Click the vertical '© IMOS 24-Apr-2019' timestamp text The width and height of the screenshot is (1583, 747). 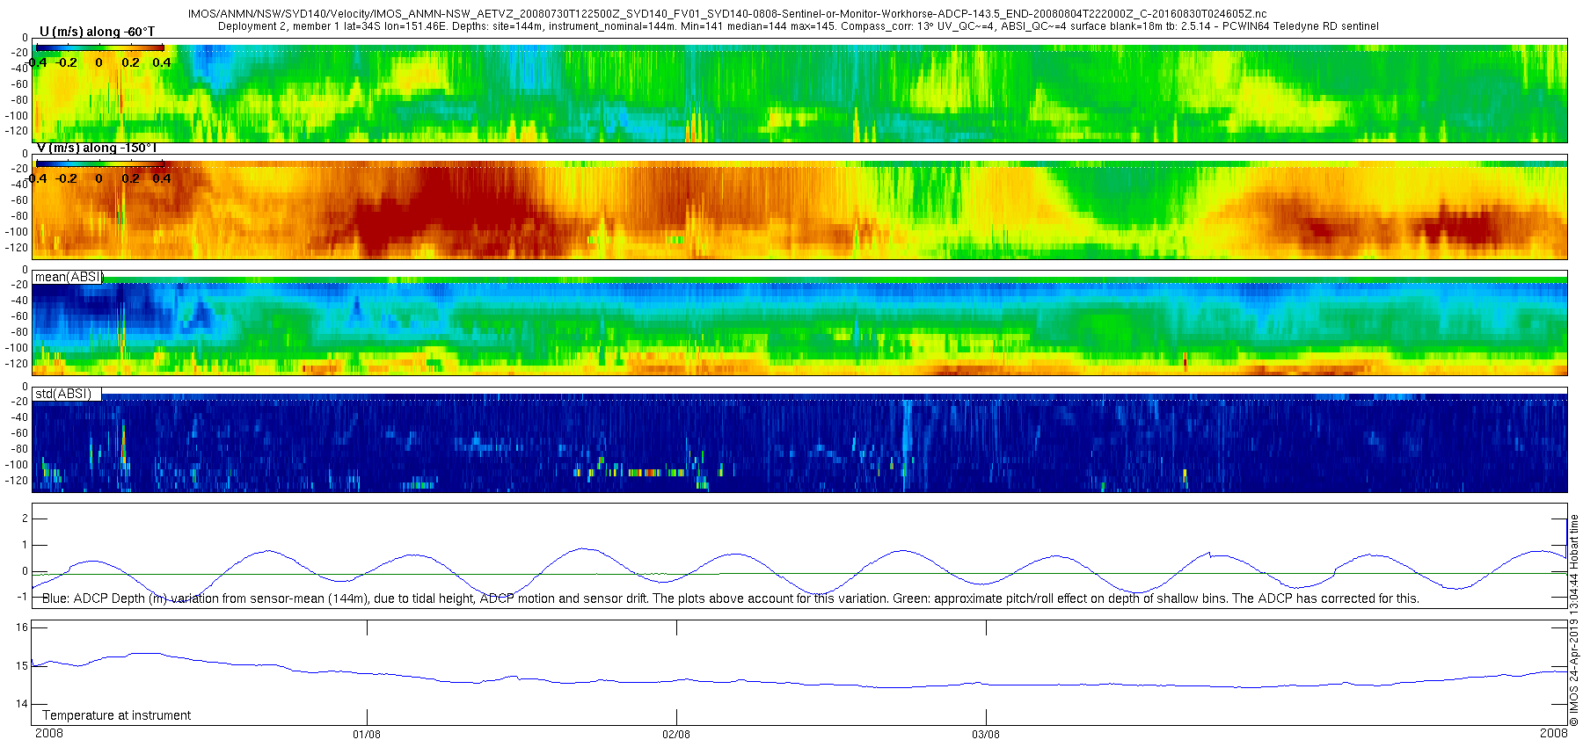[x=1574, y=620]
